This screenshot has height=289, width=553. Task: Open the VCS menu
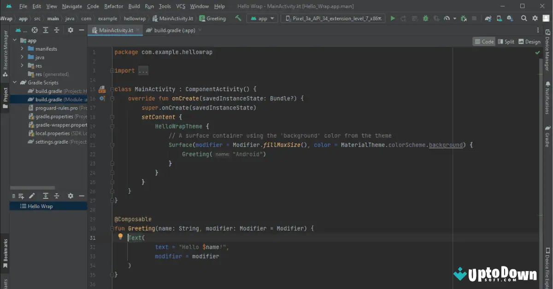tap(180, 6)
